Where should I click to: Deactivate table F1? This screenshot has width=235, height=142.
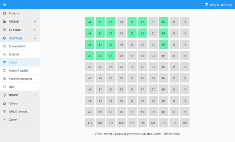coord(142,22)
